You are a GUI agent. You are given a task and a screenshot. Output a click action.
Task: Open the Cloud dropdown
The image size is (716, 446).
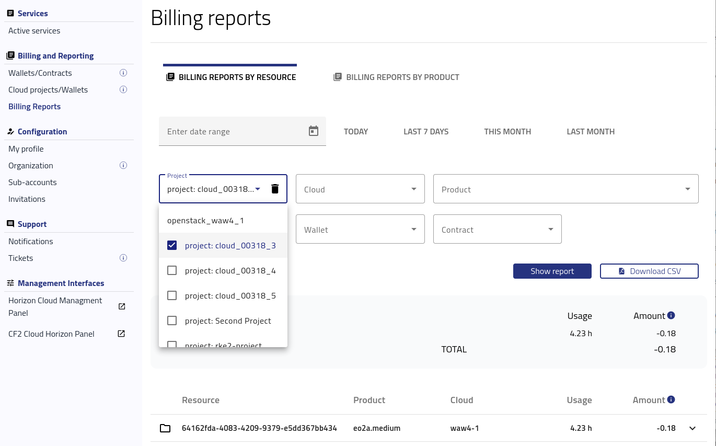click(x=360, y=189)
